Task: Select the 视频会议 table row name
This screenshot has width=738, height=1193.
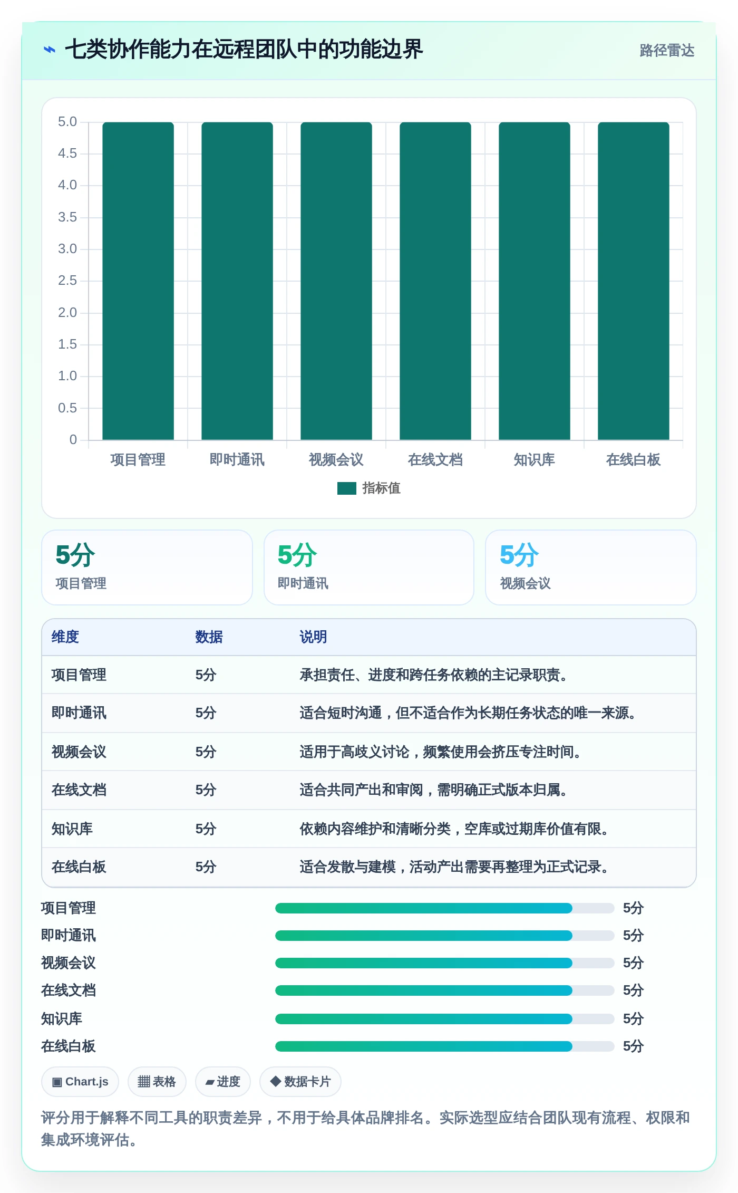Action: [79, 752]
